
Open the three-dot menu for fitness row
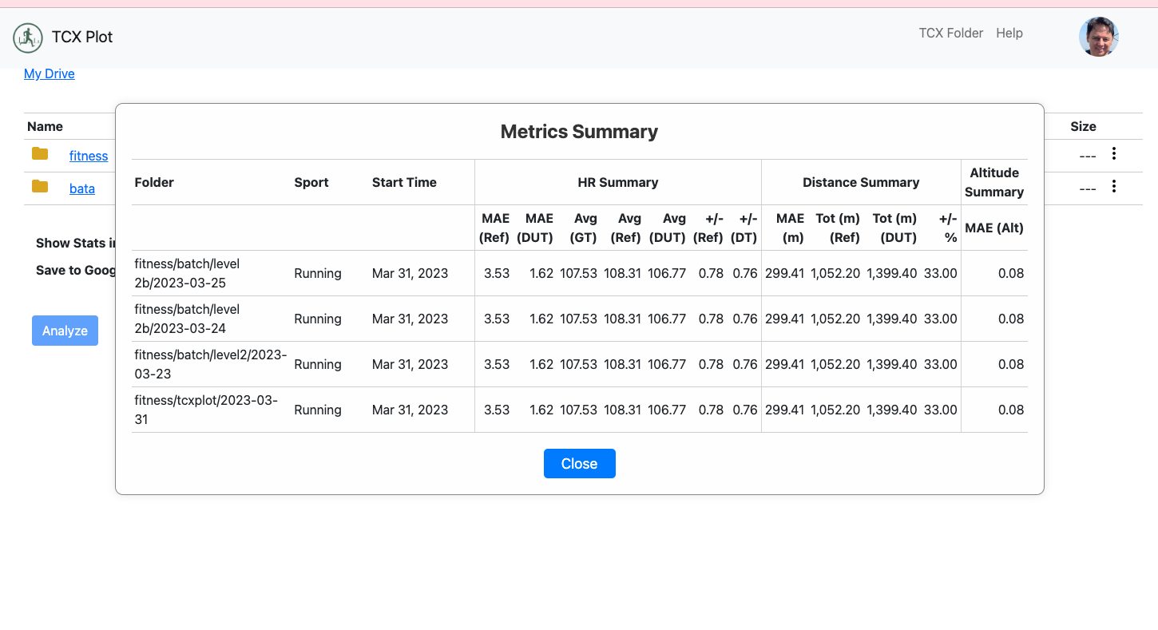tap(1114, 153)
